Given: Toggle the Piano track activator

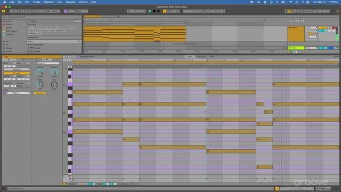Looking at the screenshot, I should 322,28.
